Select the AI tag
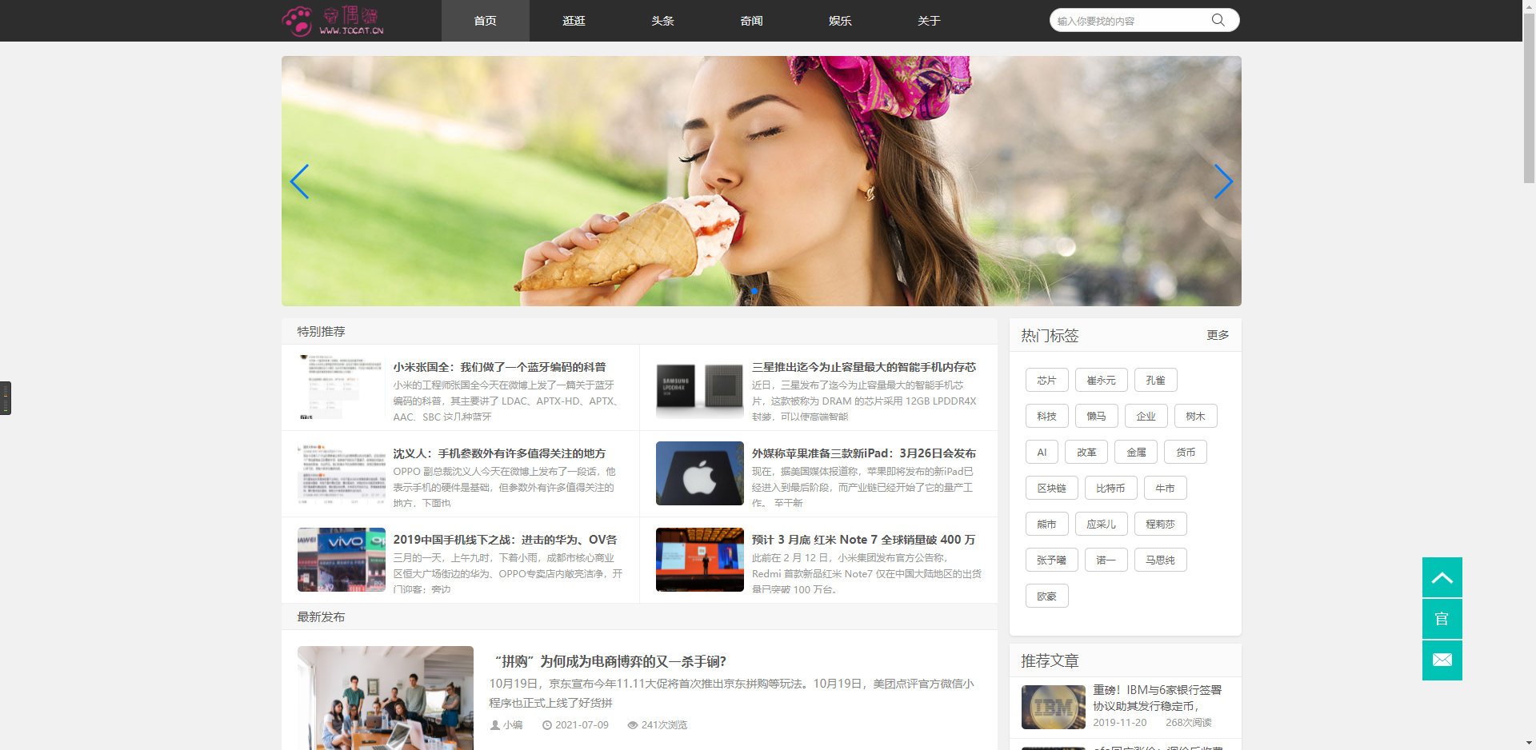 (x=1042, y=452)
